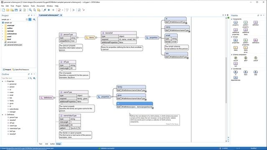Collapse the Groups section in Palette
This screenshot has height=150, width=267.
[x=232, y=37]
